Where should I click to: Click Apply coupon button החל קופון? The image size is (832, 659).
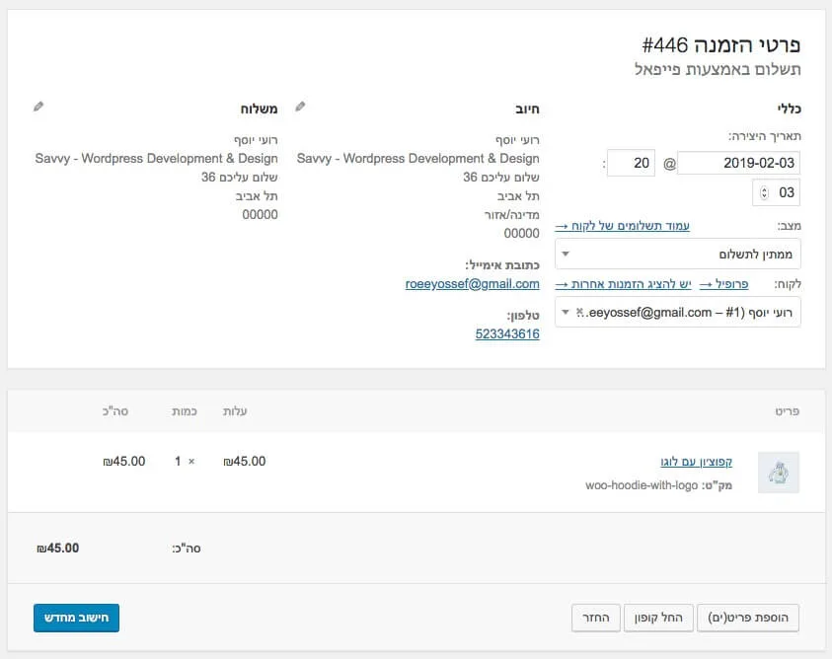(x=658, y=618)
